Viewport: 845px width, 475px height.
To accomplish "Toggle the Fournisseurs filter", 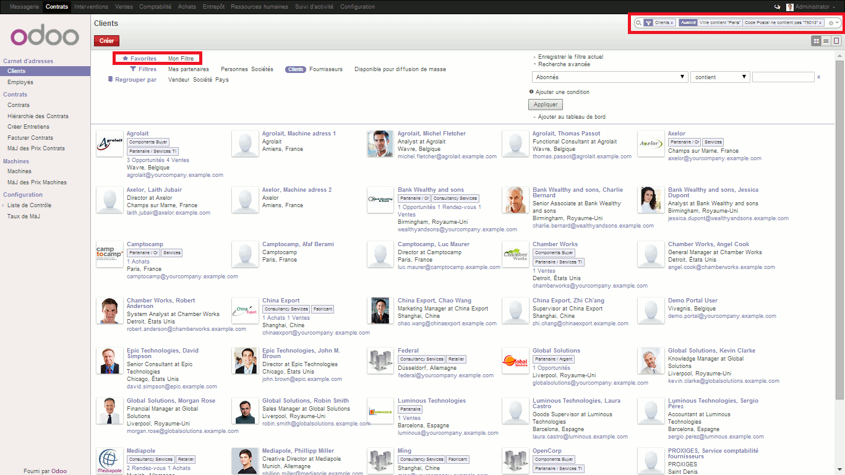I will [326, 69].
